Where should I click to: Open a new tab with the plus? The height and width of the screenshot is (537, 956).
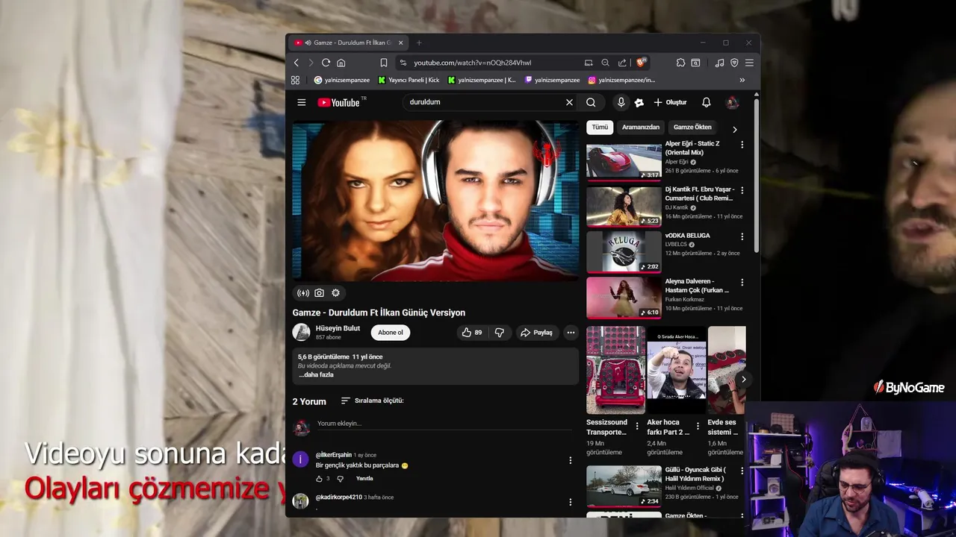pyautogui.click(x=419, y=43)
